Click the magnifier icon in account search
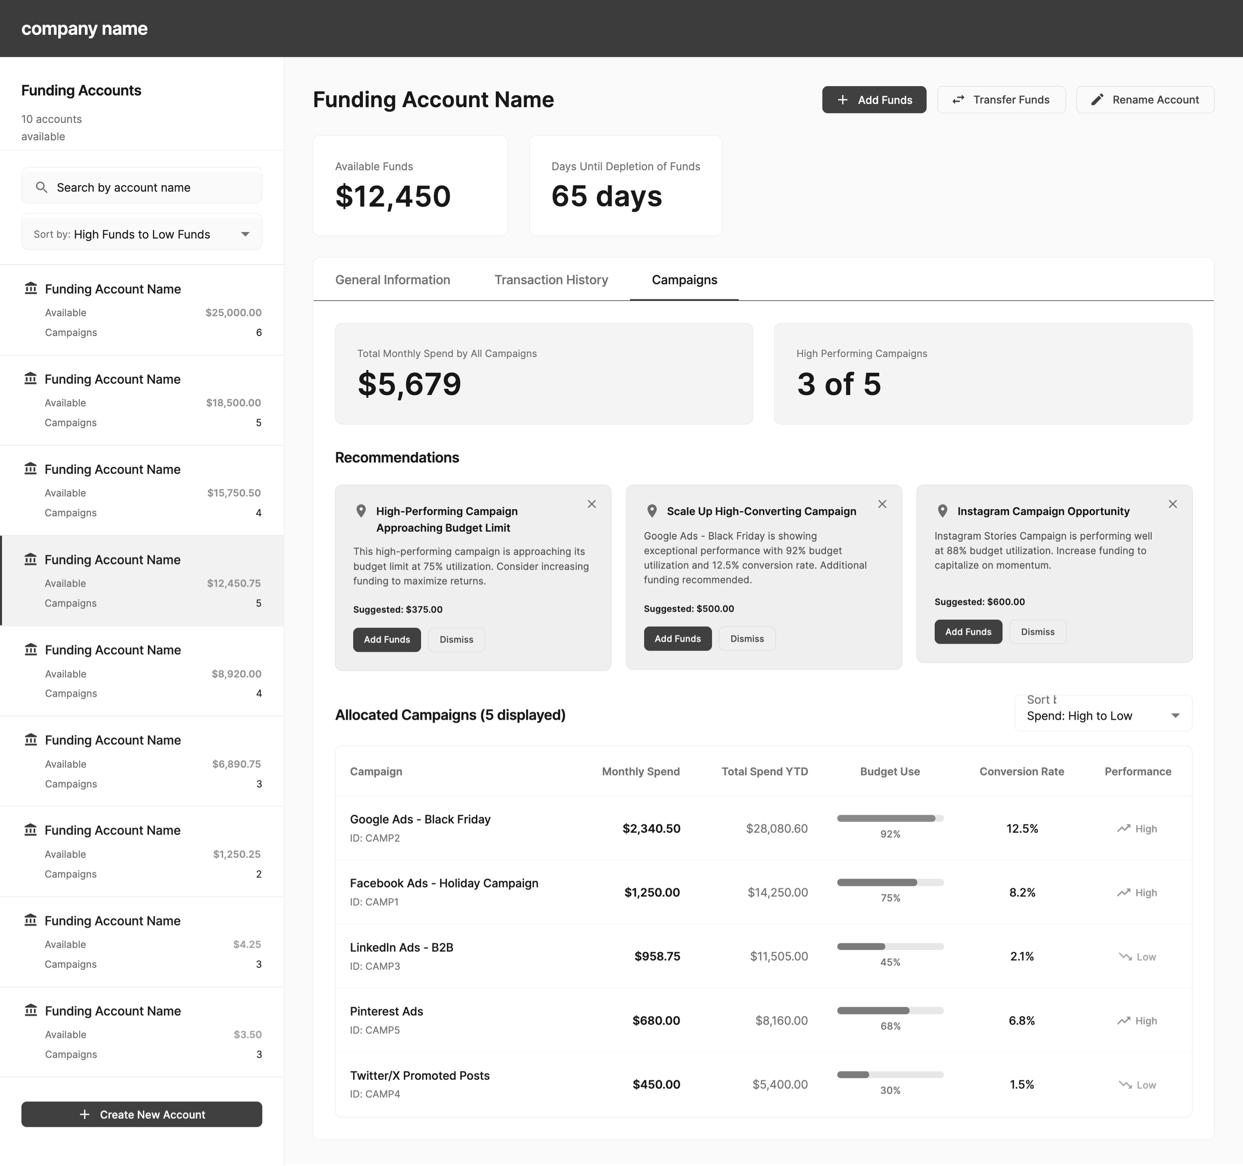This screenshot has height=1166, width=1243. click(41, 187)
